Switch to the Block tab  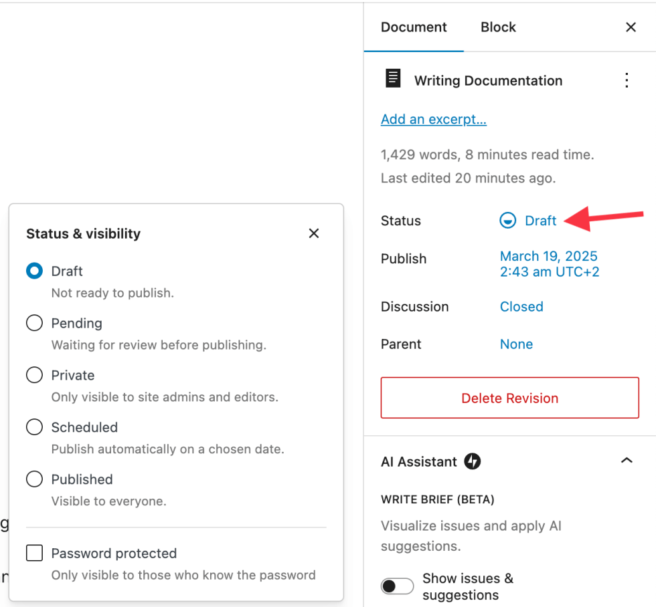click(x=498, y=27)
